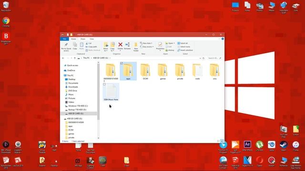Select the CAM desktop icon
This screenshot has height=171, width=305.
tap(102, 161)
